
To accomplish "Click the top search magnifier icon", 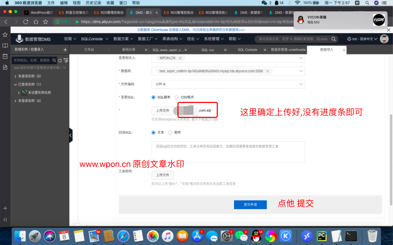I will [334, 39].
